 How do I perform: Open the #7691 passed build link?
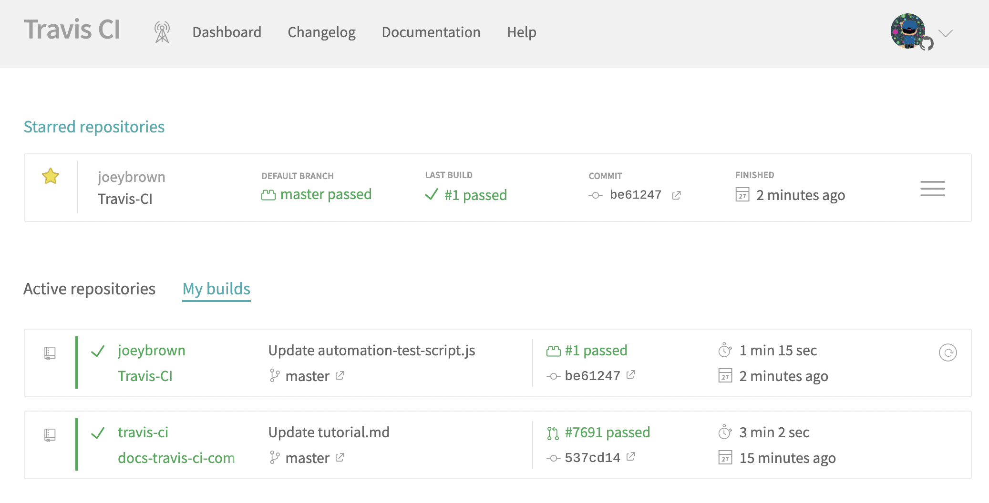tap(607, 432)
